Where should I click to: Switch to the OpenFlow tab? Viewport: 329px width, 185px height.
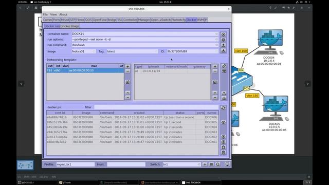100,20
